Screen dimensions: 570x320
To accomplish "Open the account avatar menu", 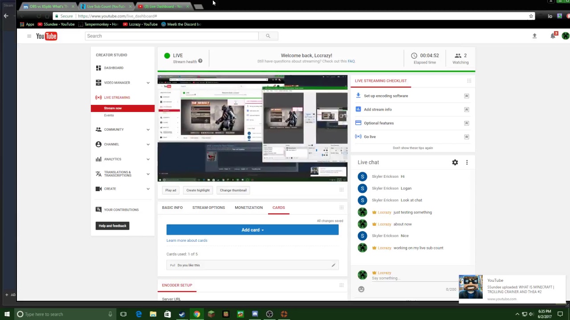I will click(x=566, y=36).
